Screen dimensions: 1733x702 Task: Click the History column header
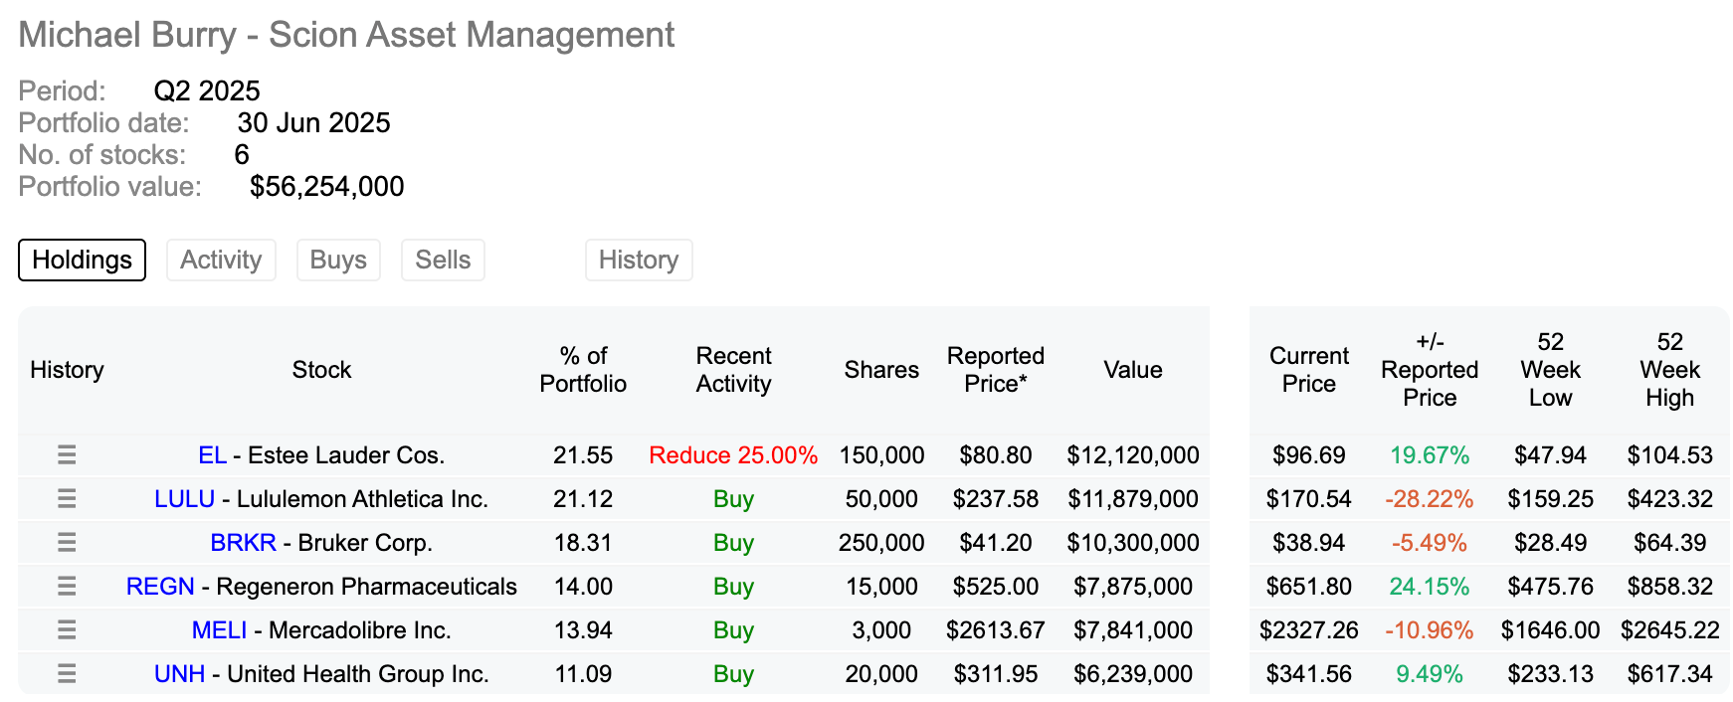(67, 370)
